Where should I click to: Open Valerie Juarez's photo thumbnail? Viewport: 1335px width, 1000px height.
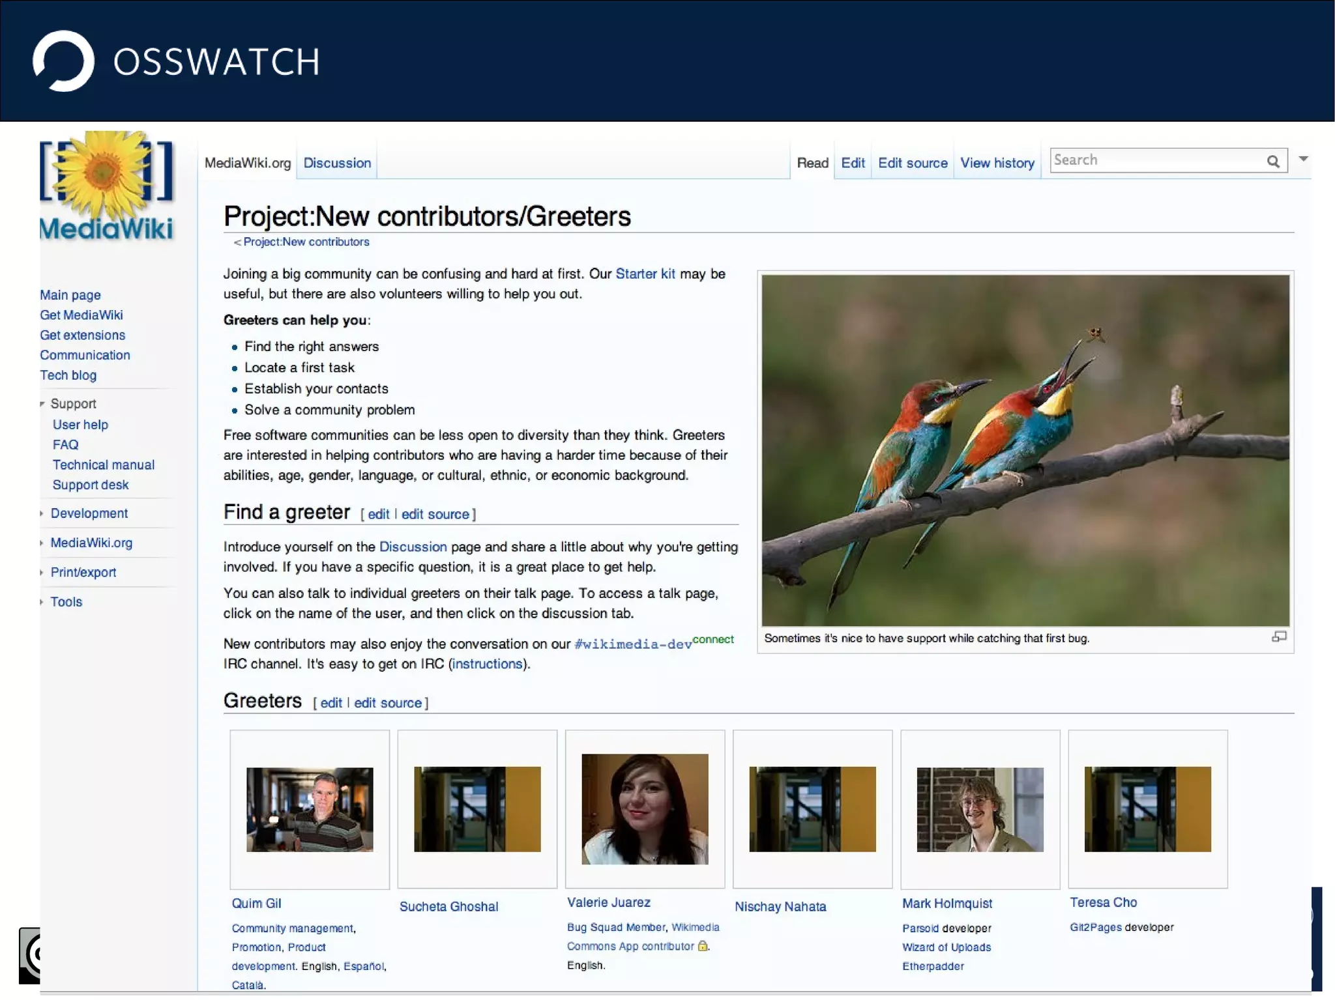[645, 809]
